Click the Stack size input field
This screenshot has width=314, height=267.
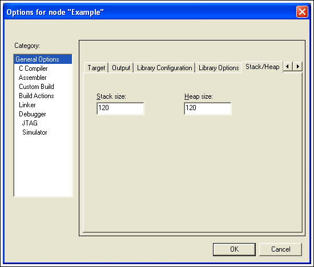pyautogui.click(x=120, y=108)
